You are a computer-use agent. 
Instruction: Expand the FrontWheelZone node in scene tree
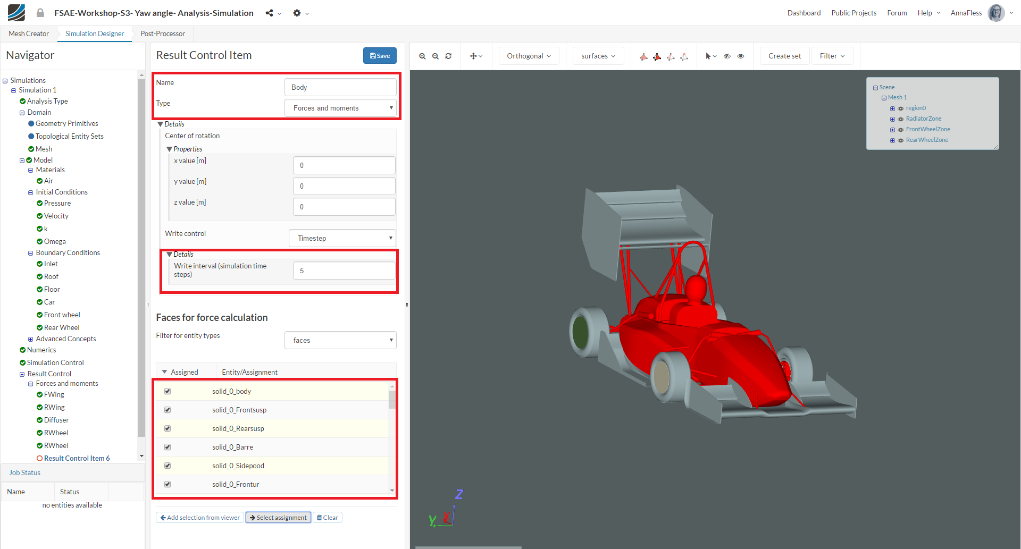click(892, 130)
